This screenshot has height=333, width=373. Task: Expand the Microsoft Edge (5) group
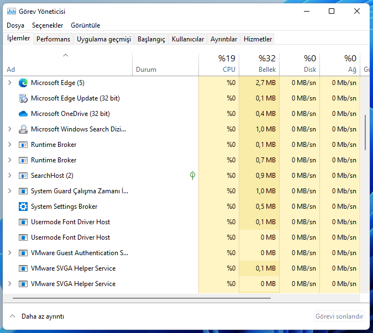pos(10,83)
